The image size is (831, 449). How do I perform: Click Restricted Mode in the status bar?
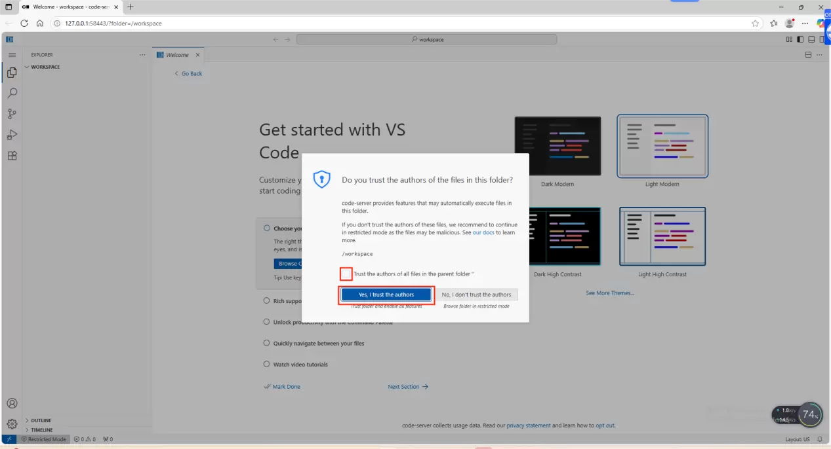(43, 439)
